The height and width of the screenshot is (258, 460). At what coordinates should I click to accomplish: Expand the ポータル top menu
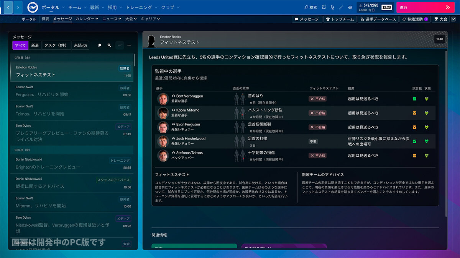[x=53, y=7]
